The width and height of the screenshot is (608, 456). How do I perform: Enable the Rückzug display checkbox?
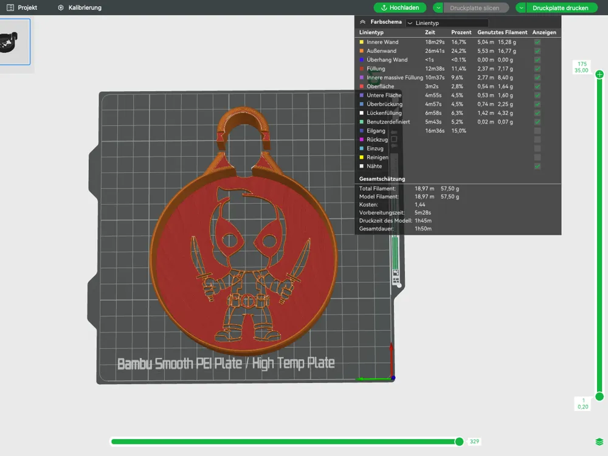pos(537,140)
